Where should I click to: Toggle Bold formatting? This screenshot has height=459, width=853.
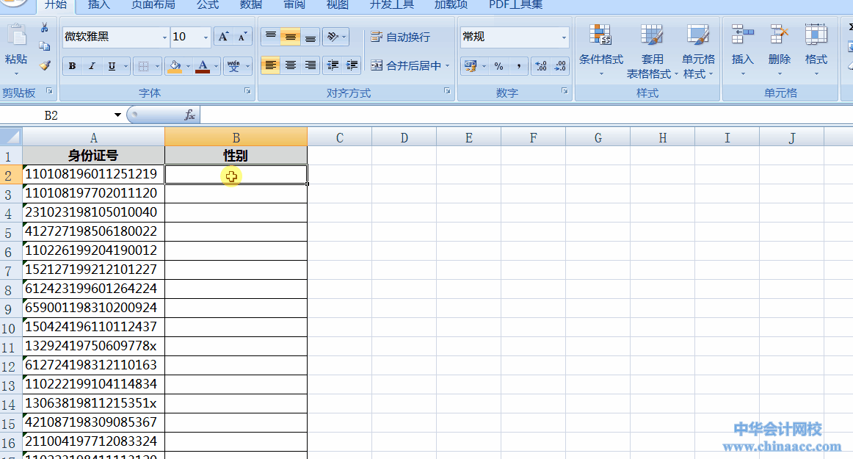72,66
